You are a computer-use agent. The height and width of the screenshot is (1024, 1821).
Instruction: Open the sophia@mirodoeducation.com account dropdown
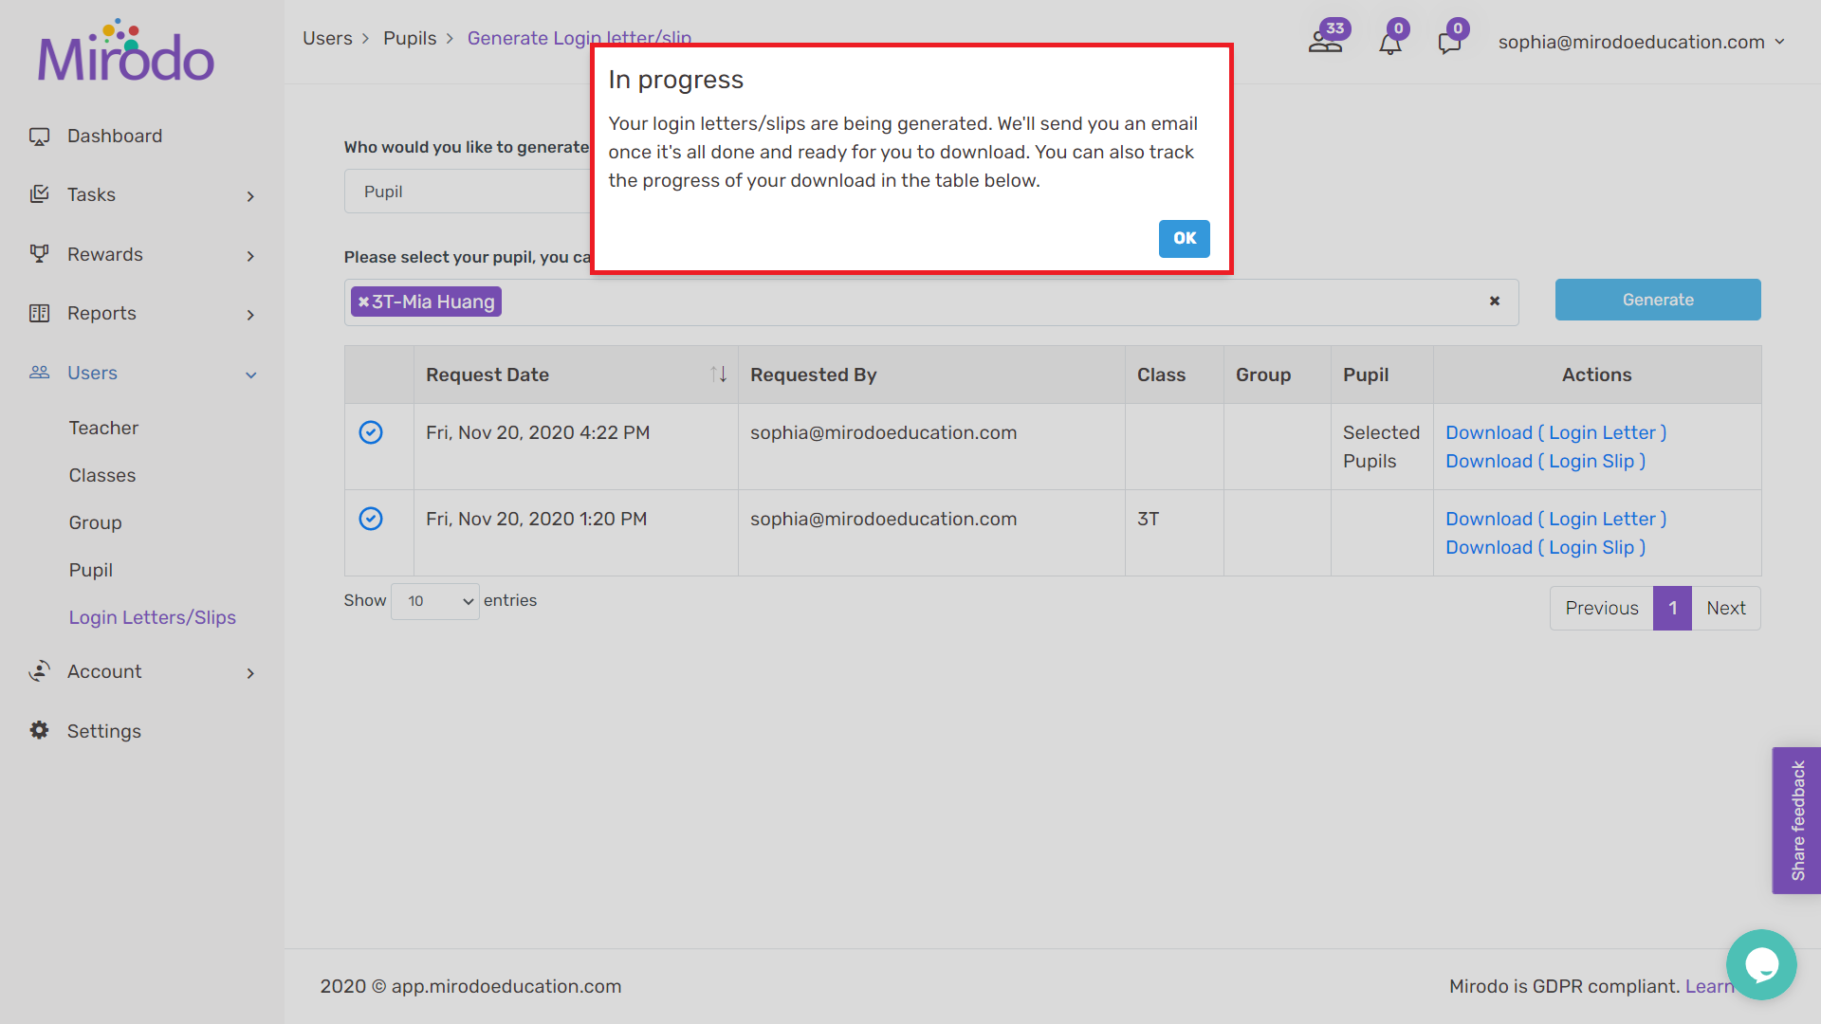tap(1641, 42)
